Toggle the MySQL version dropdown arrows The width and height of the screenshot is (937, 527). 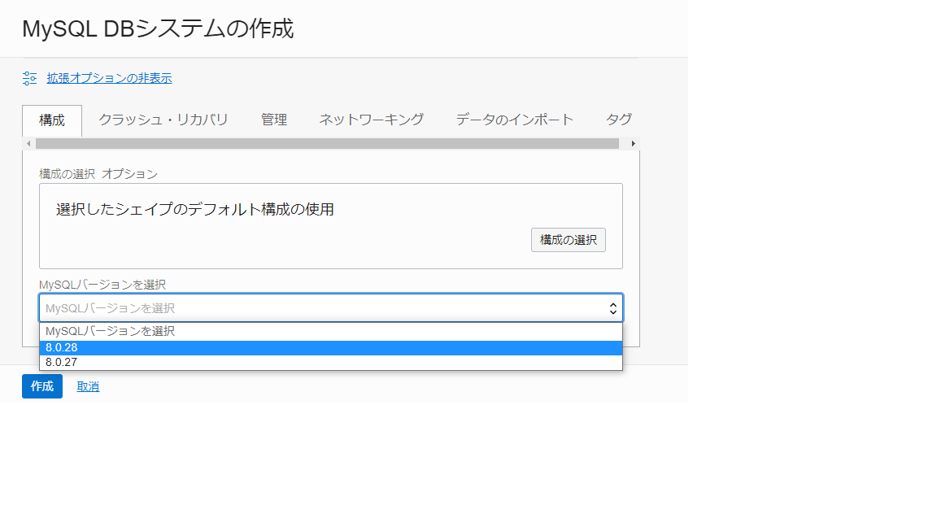613,308
